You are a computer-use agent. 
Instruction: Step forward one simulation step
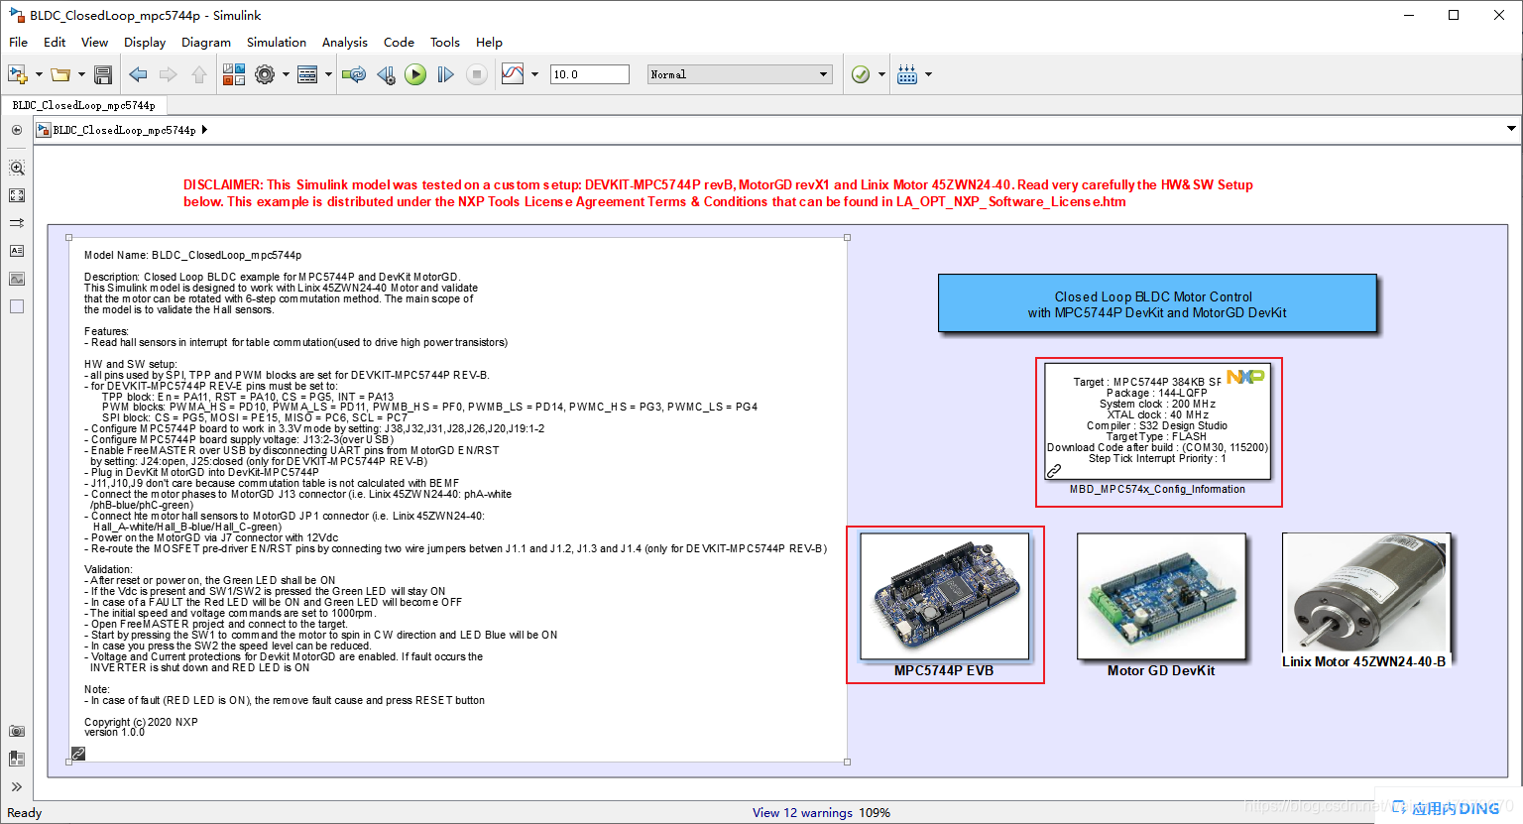tap(445, 73)
